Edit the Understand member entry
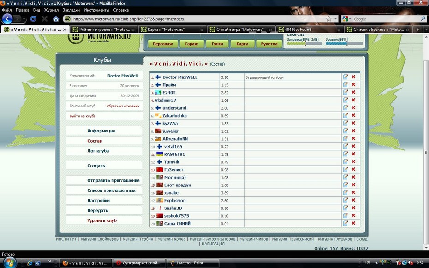This screenshot has width=429, height=268. 346,108
